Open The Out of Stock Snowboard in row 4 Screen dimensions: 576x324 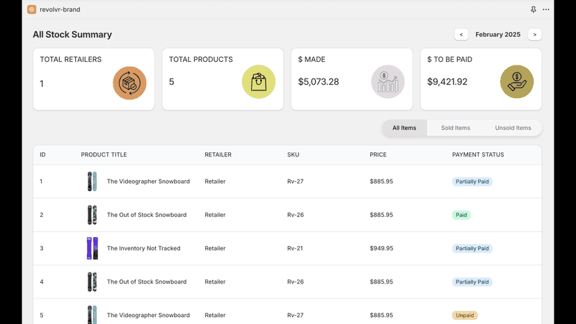(x=147, y=282)
